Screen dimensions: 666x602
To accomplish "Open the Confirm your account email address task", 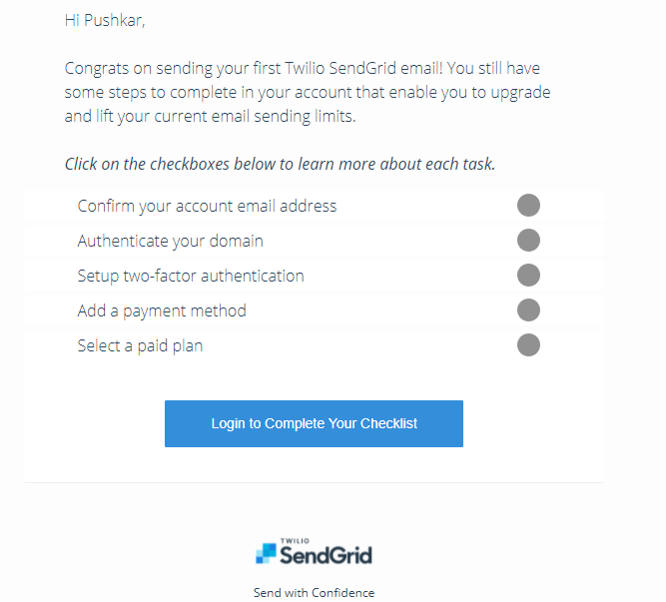I will (207, 206).
